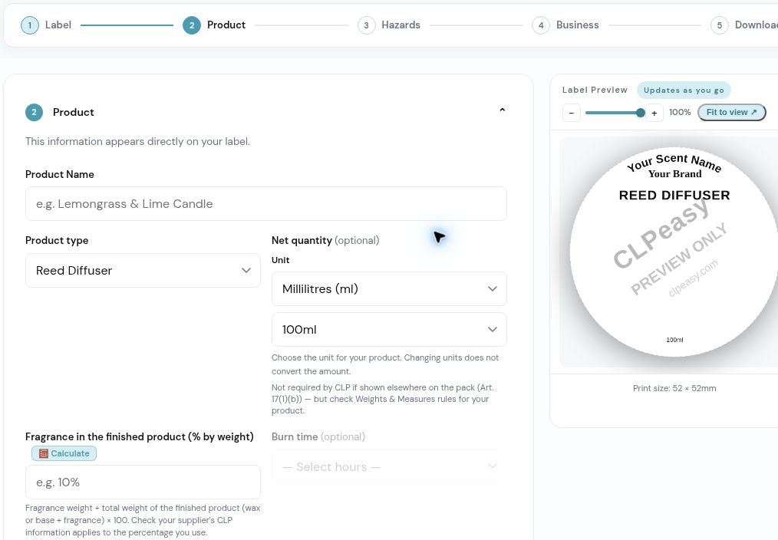Click the Product section number badge
The image size is (778, 540).
pos(35,112)
